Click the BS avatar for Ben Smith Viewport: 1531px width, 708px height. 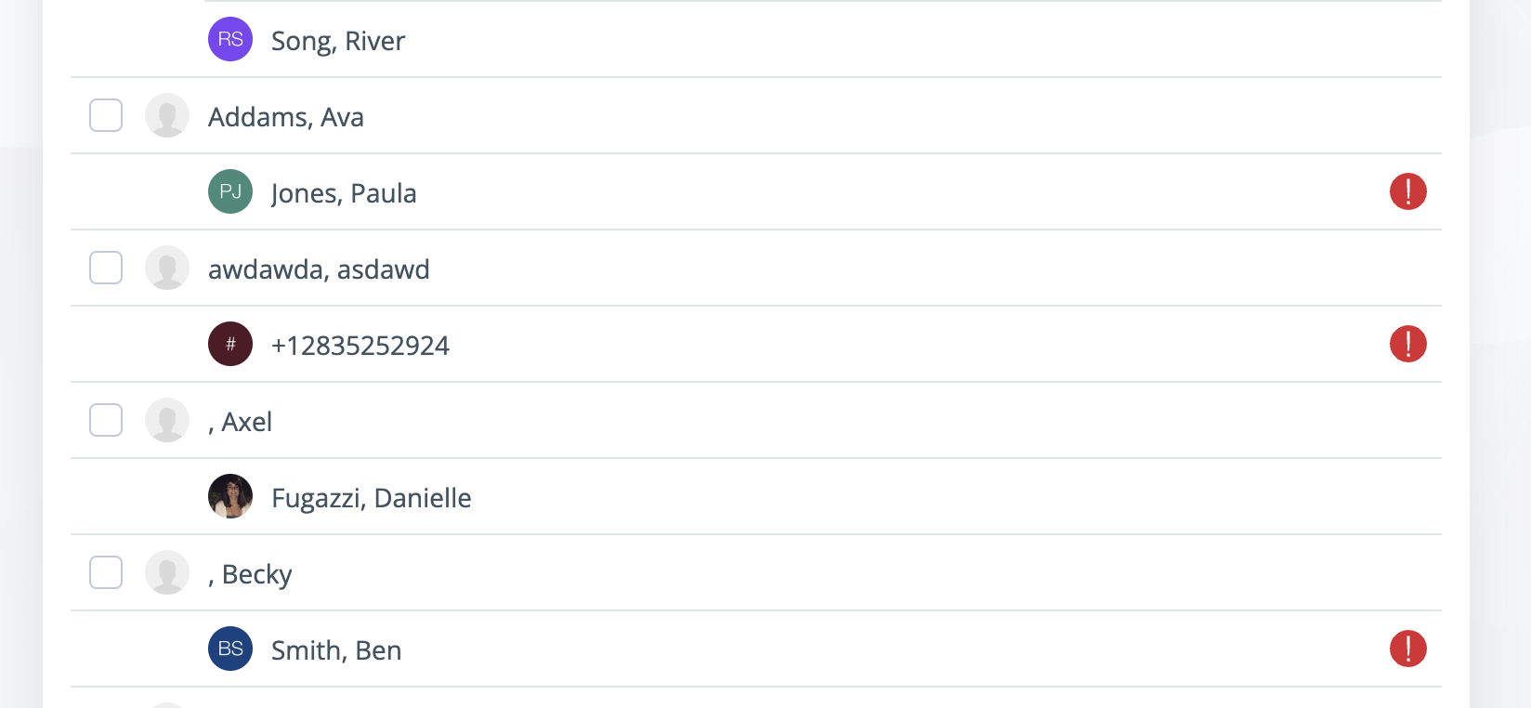click(230, 649)
